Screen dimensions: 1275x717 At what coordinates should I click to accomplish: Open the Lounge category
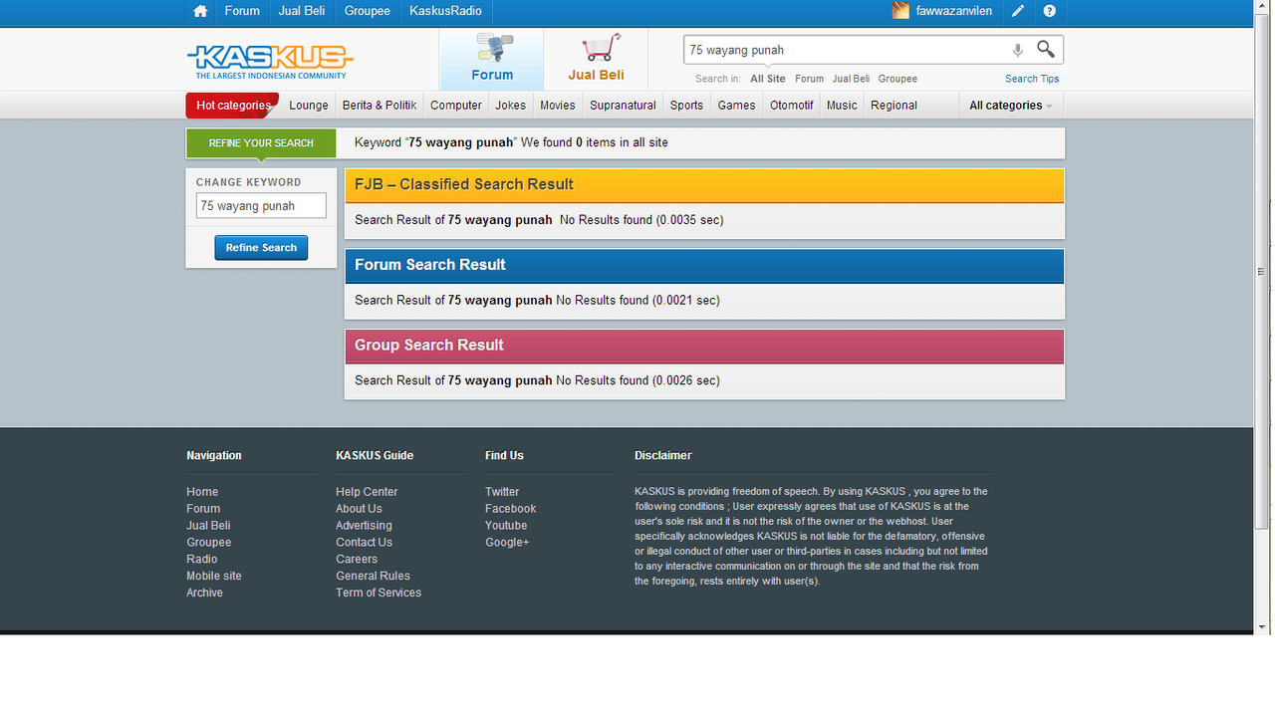click(x=309, y=106)
